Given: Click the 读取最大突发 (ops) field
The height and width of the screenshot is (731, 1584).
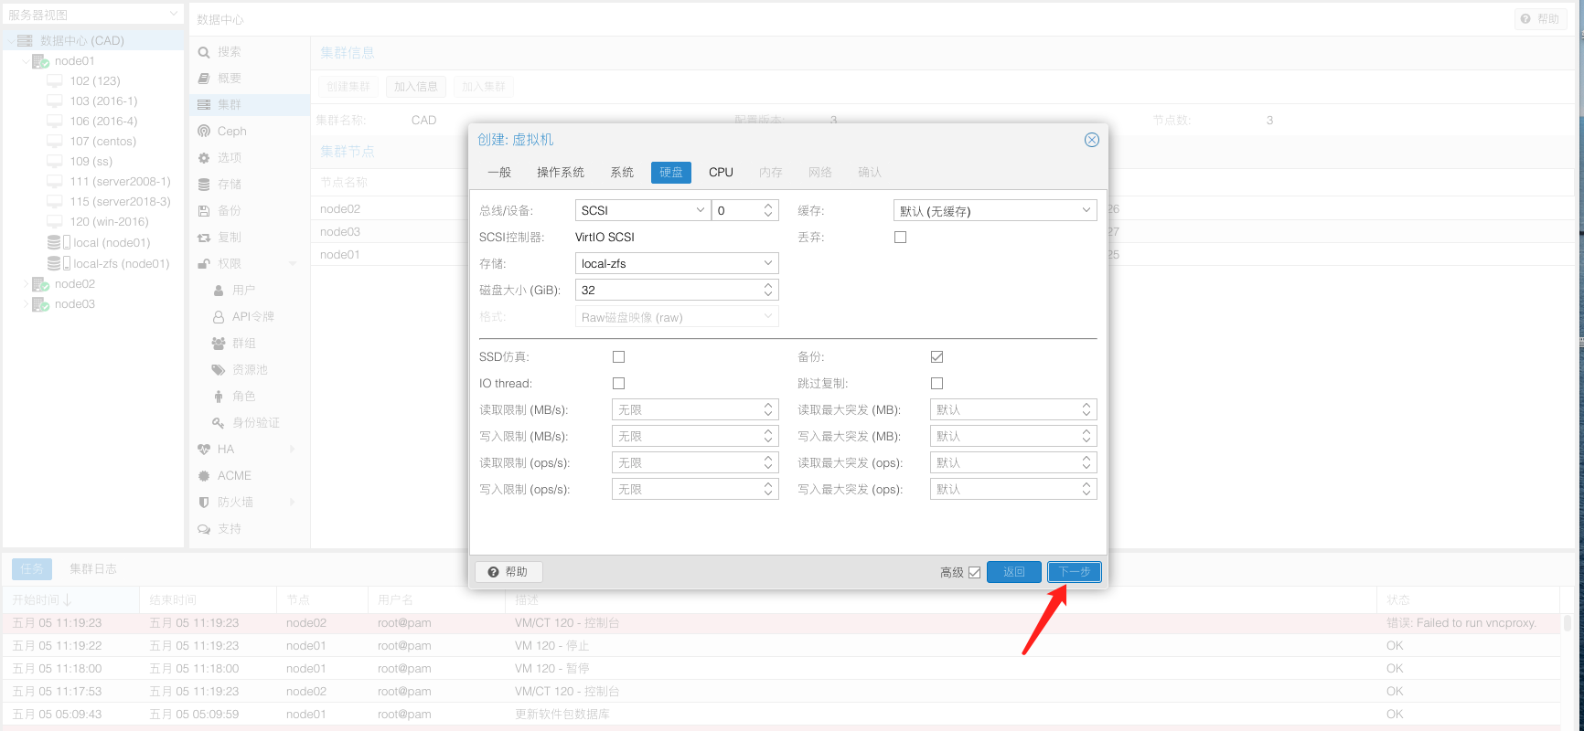Looking at the screenshot, I should click(1013, 462).
